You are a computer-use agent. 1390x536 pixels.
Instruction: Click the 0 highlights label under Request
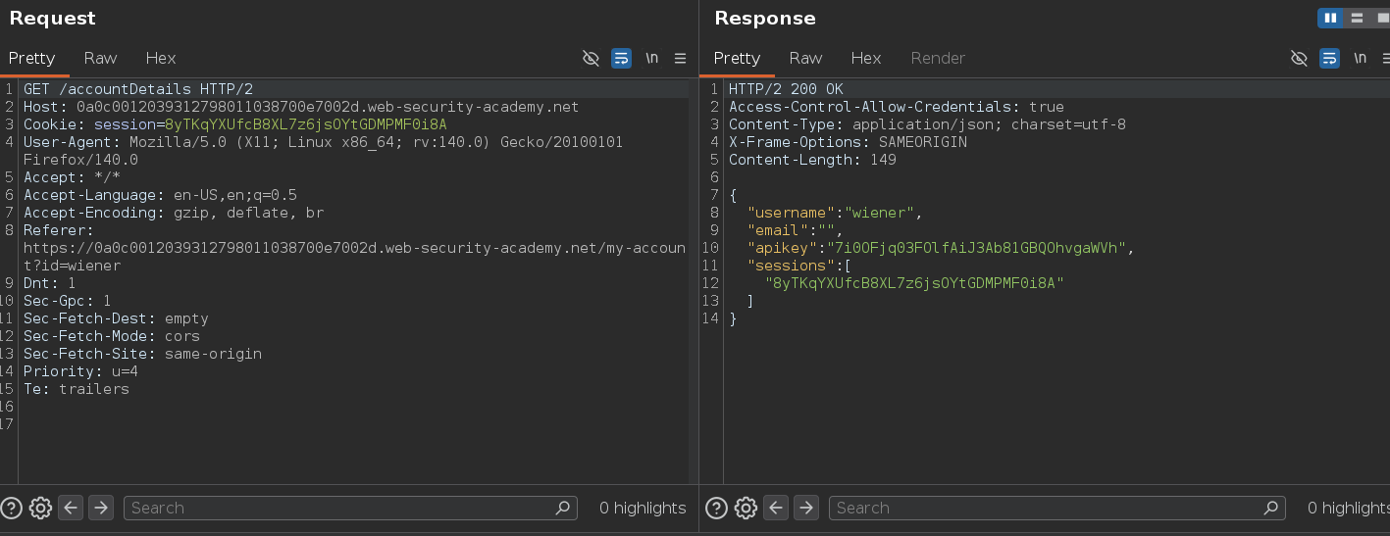[x=643, y=508]
